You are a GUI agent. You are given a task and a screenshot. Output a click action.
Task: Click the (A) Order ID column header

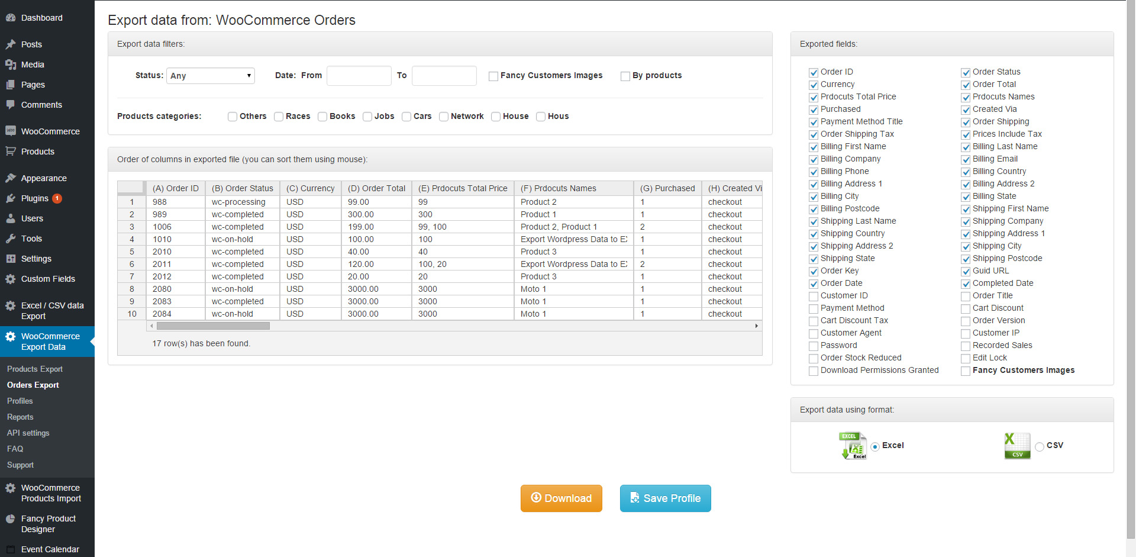176,188
